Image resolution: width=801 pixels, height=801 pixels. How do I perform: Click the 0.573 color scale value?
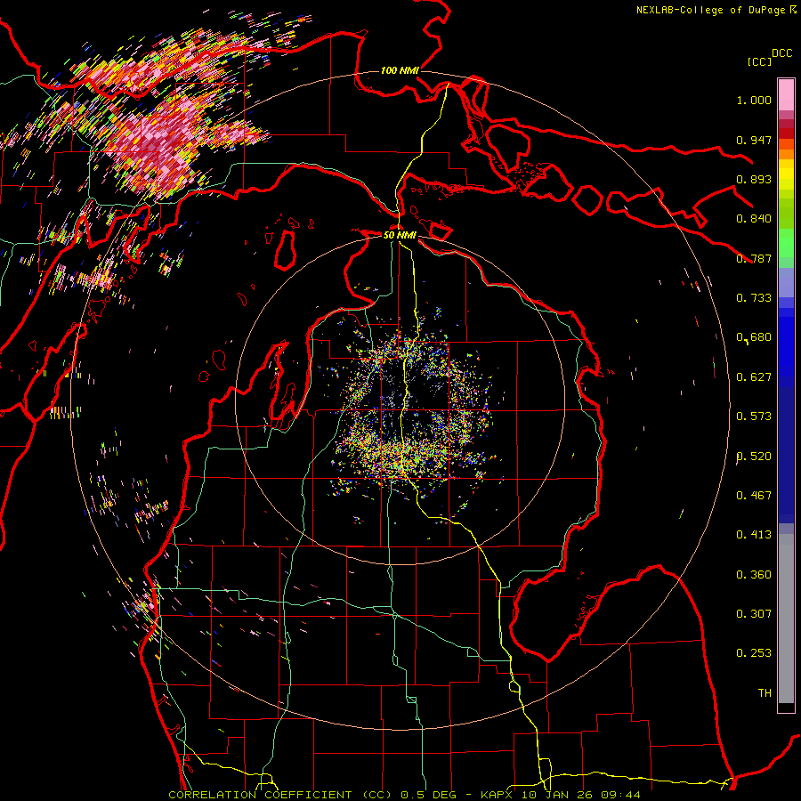tap(754, 417)
